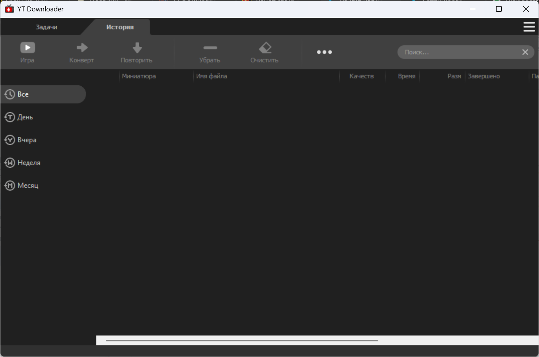Clear search with the X icon
The height and width of the screenshot is (357, 539).
click(x=525, y=52)
